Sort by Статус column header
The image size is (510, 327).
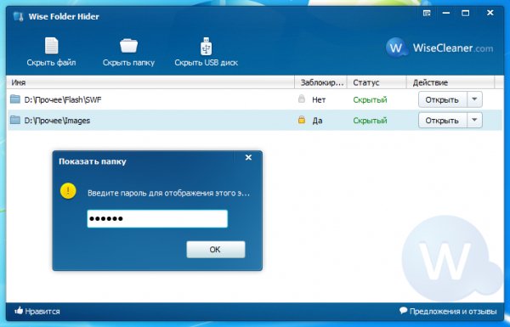pyautogui.click(x=377, y=82)
